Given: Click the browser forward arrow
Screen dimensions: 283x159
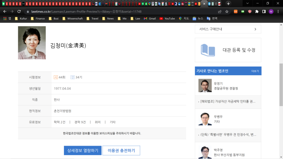Looking at the screenshot, I should coord(12,11).
